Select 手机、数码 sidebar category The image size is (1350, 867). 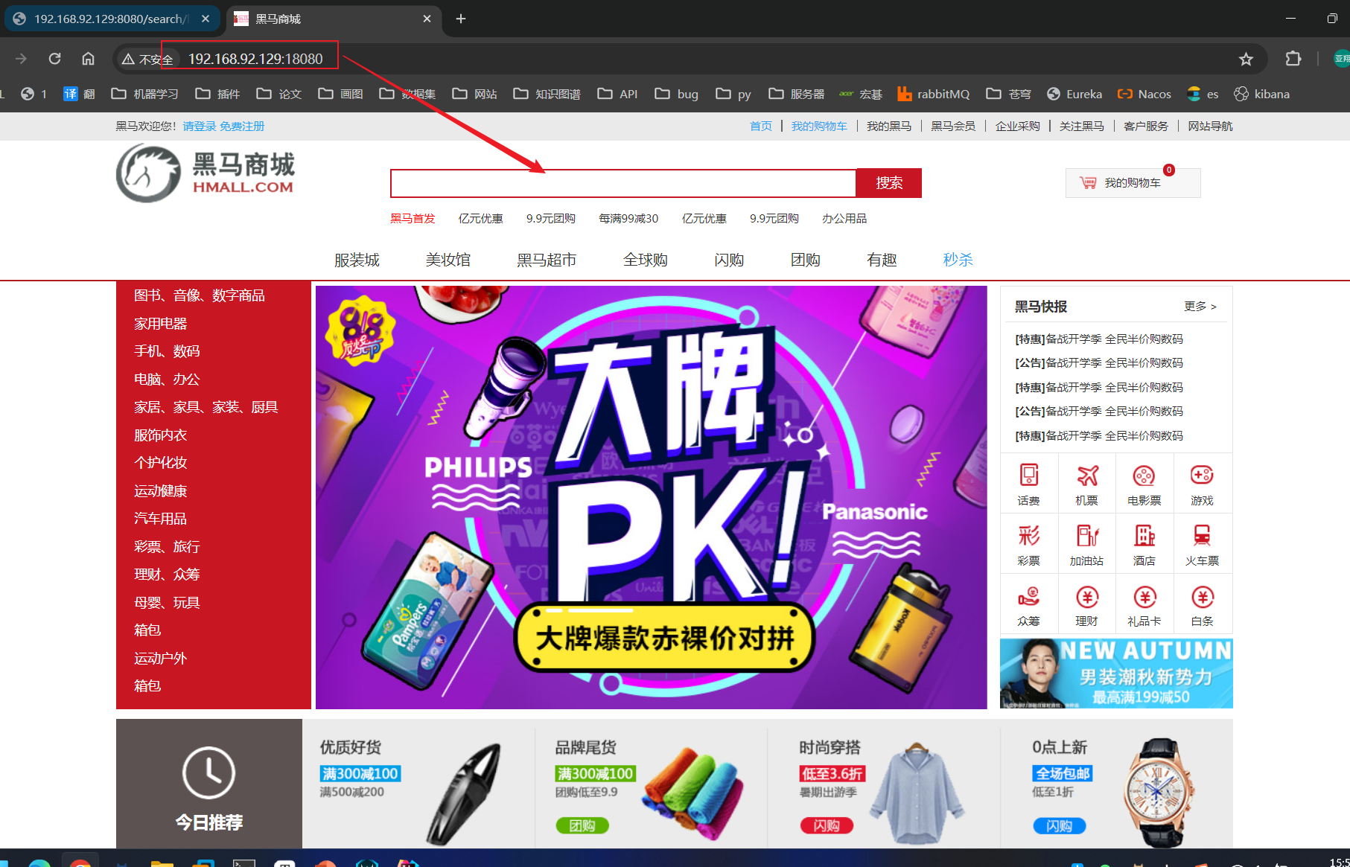pyautogui.click(x=167, y=351)
